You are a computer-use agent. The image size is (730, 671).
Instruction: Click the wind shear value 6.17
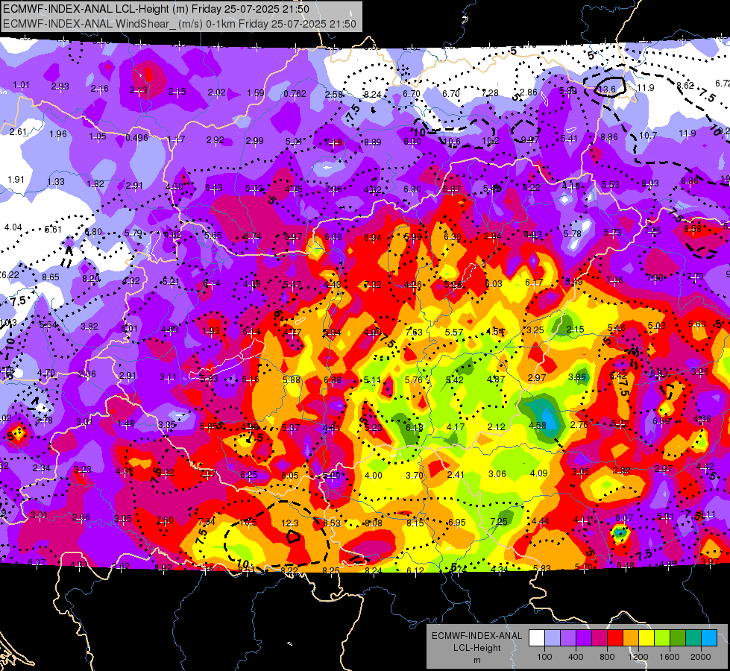(534, 282)
